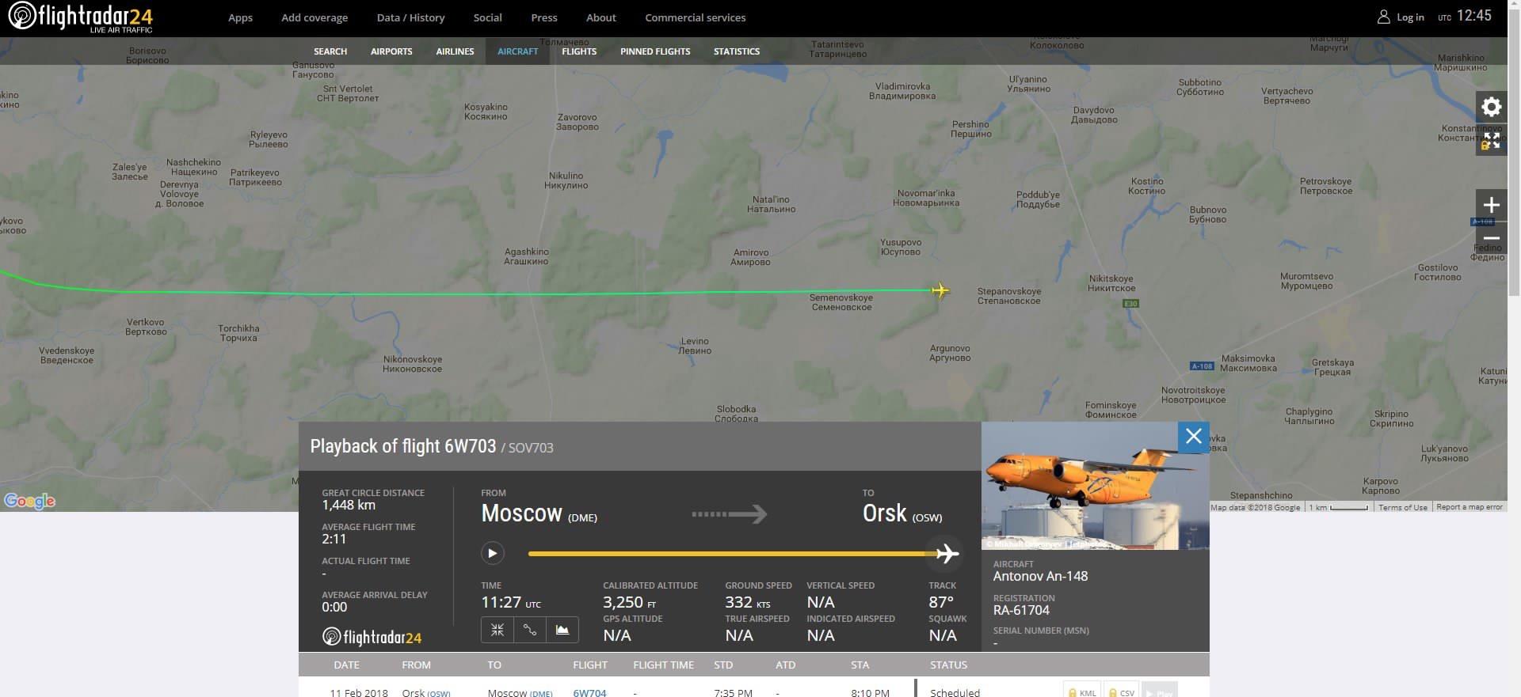Download KML for the 11 Feb flight

point(1081,691)
